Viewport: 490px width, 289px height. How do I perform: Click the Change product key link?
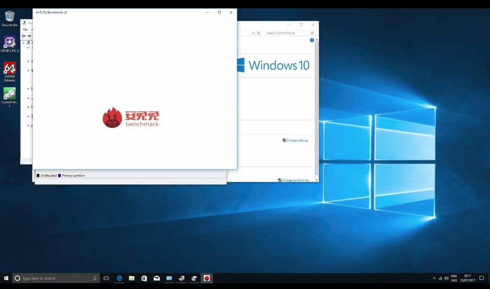[x=295, y=180]
